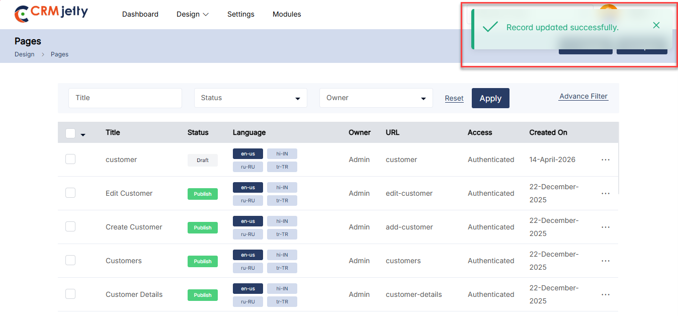
Task: Open actions menu for customer row
Action: [x=606, y=160]
